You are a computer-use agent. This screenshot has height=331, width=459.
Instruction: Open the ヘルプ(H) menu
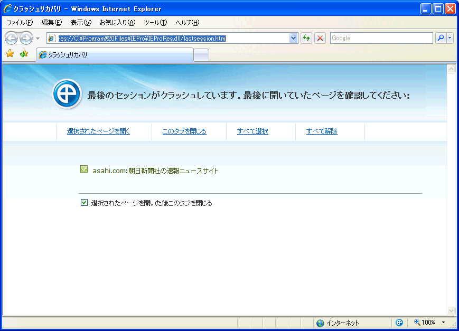tap(188, 23)
